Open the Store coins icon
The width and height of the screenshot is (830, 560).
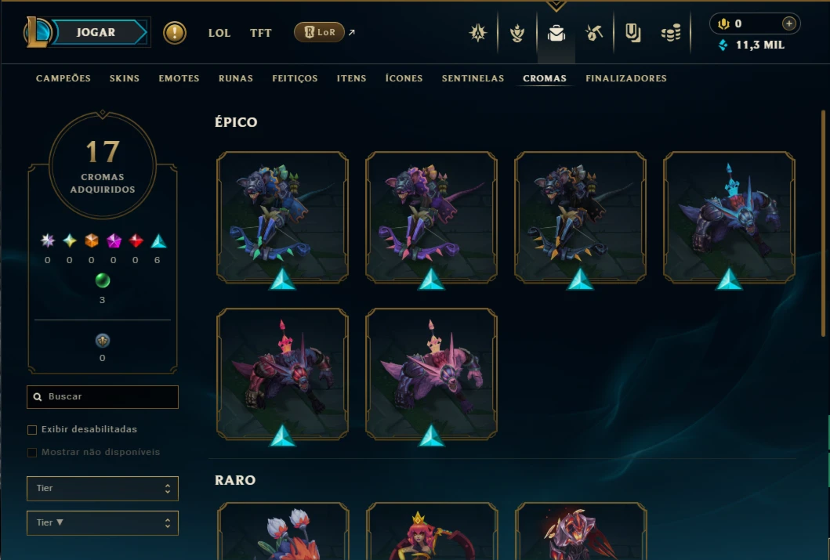(671, 34)
